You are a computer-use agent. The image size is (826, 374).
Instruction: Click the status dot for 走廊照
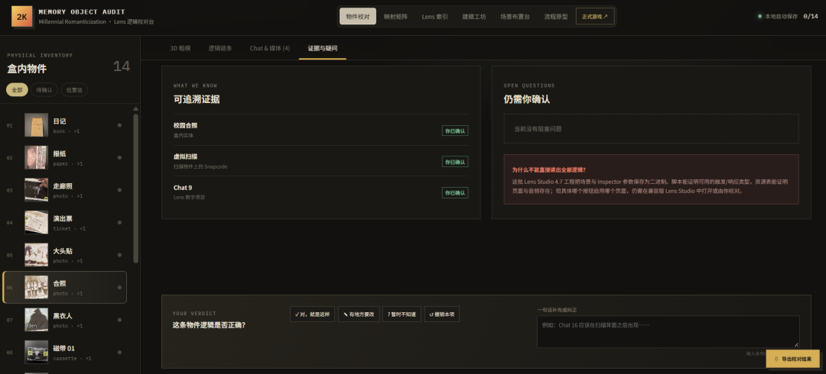pos(119,190)
